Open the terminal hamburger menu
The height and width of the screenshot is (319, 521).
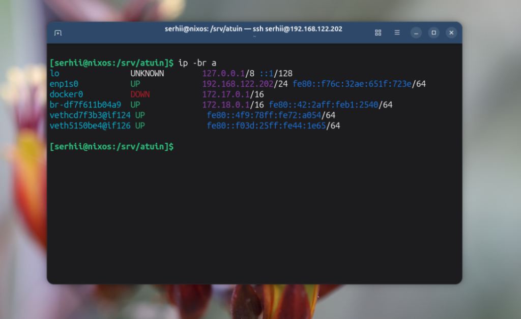tap(397, 33)
